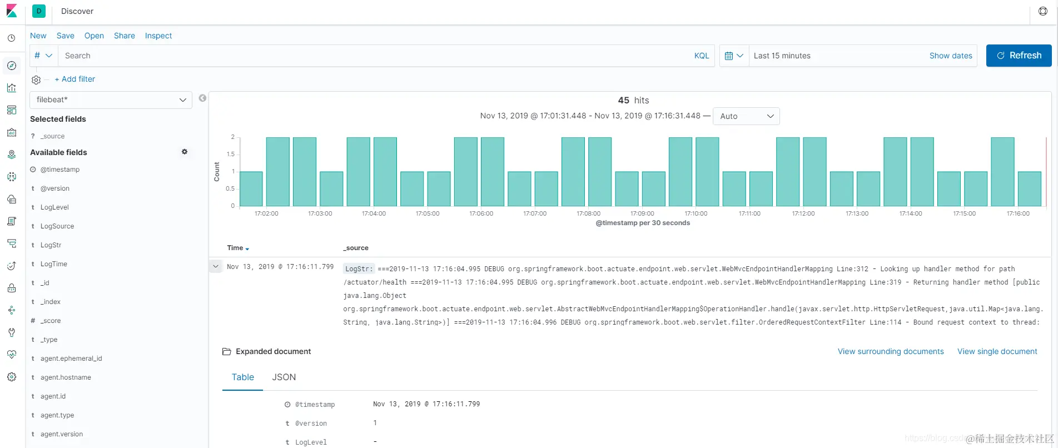Select LogLevel field in sidebar
This screenshot has height=448, width=1058.
[x=54, y=207]
